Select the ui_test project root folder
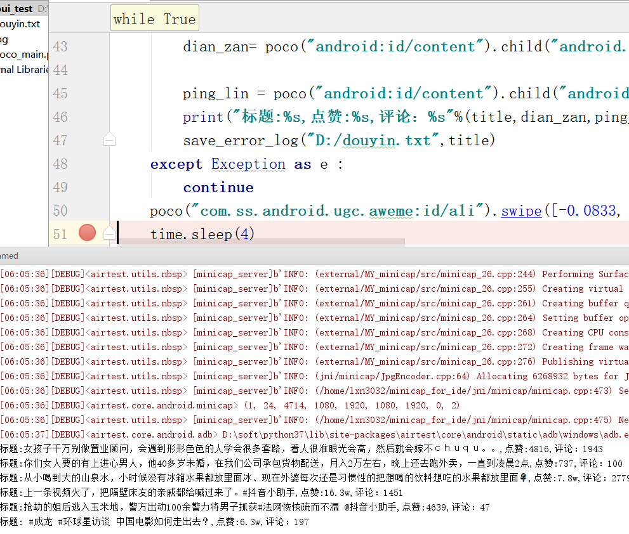The image size is (629, 534). 17,8
